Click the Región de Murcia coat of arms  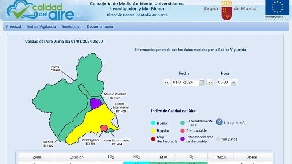[226, 10]
